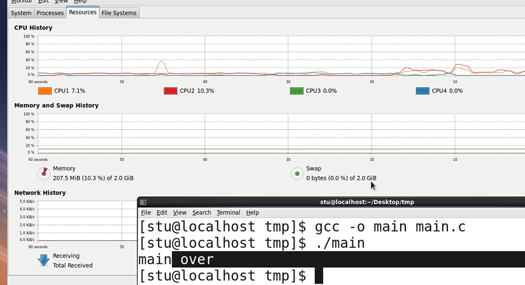Screen dimensions: 525x285
Task: Click the Memory and Swap History heading
Action: [x=56, y=105]
